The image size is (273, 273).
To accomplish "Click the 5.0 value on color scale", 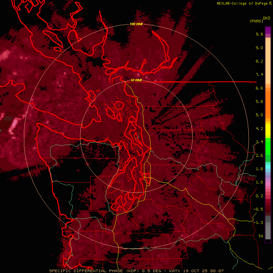I will coord(259,115).
